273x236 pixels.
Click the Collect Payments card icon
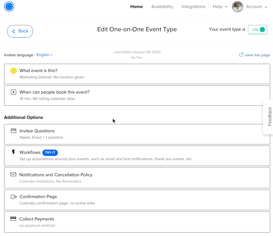[13, 218]
